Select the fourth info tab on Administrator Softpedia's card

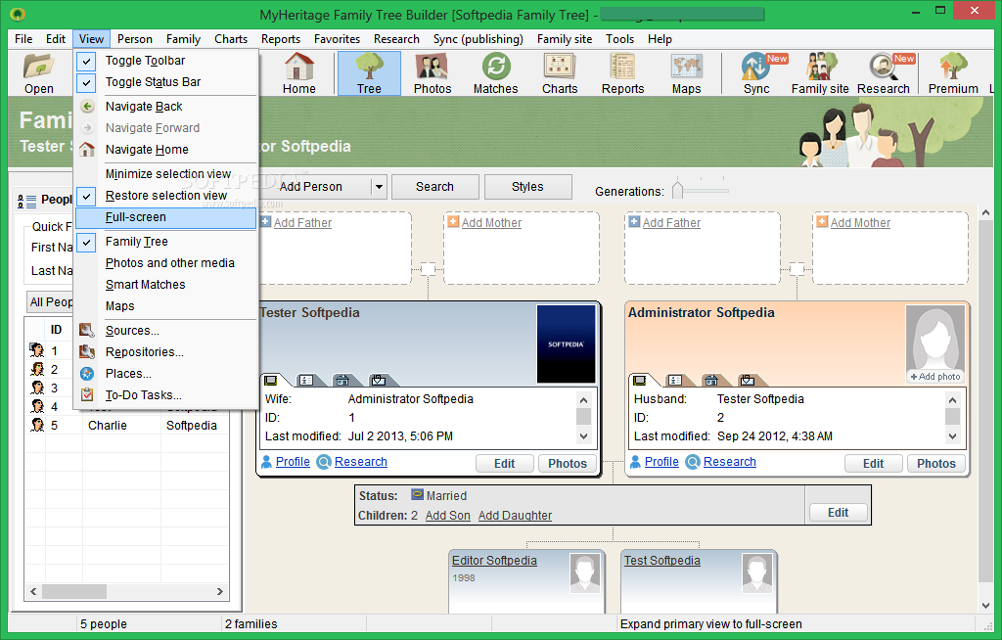747,380
